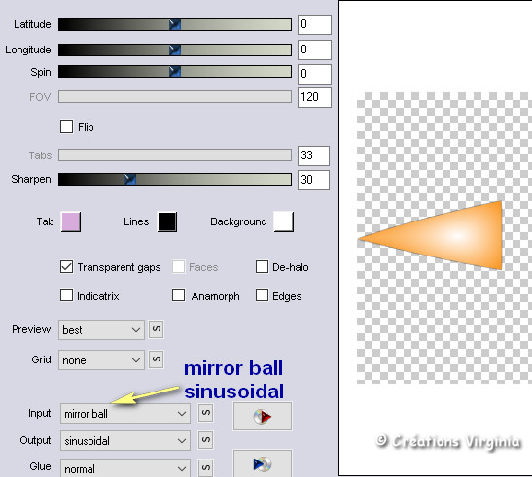The height and width of the screenshot is (477, 532).
Task: Tick the Indicatrix checkbox
Action: (66, 295)
